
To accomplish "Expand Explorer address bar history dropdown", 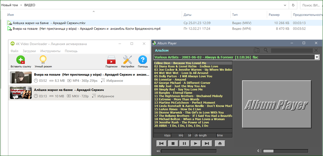I will (285, 5).
